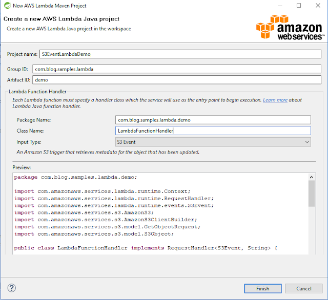This screenshot has height=300, width=328.
Task: Click the import AmazonS3ClientBuilder preview line
Action: pos(106,220)
